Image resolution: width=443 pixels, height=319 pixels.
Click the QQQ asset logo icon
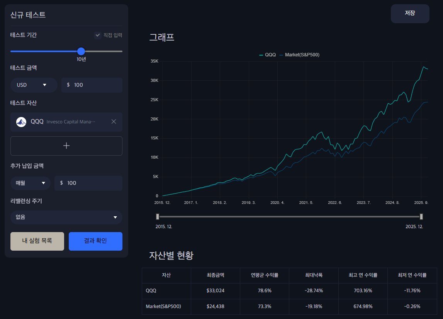tap(21, 122)
